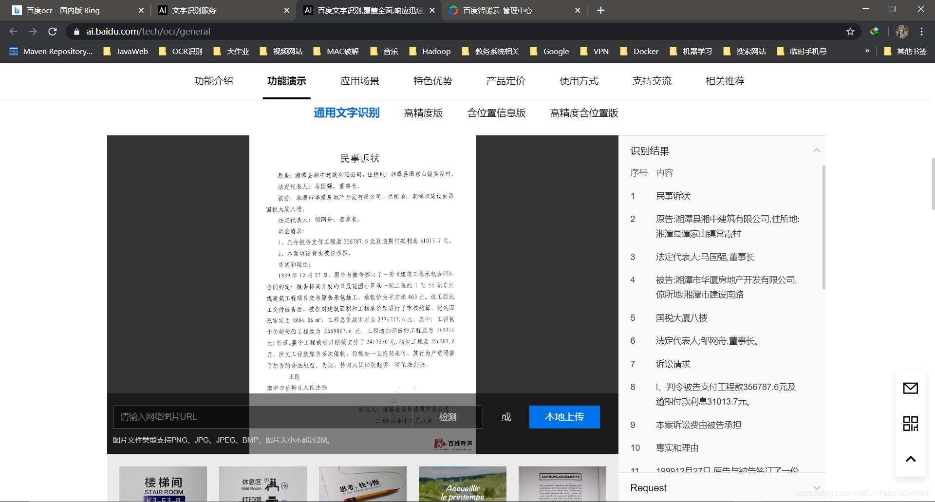Viewport: 935px width, 502px height.
Task: Reload the current page
Action: 53,32
